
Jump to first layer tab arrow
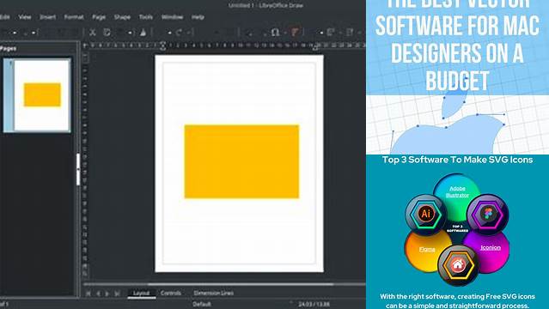point(88,294)
